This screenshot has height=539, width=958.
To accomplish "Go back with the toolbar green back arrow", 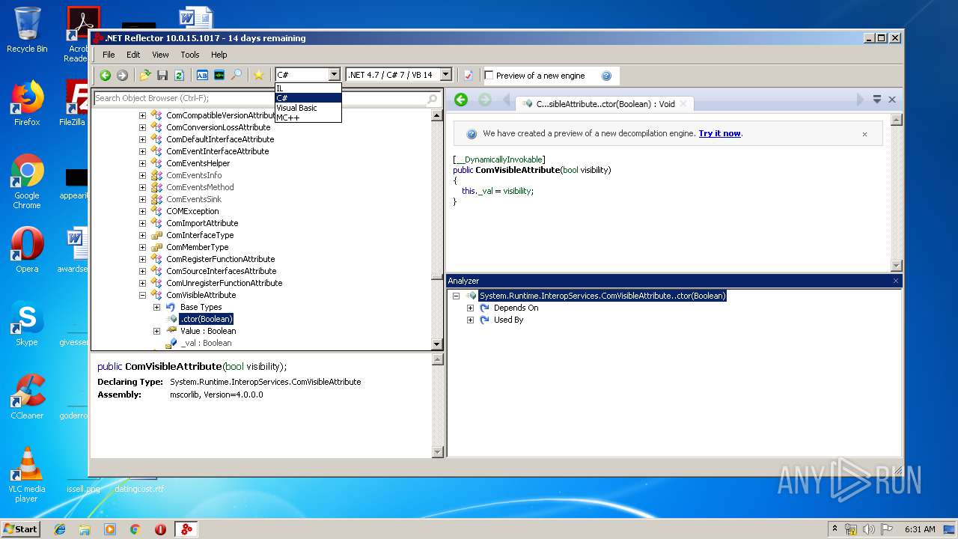I will pos(106,75).
